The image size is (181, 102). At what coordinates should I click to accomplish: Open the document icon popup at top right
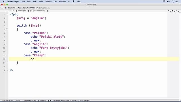173,11
